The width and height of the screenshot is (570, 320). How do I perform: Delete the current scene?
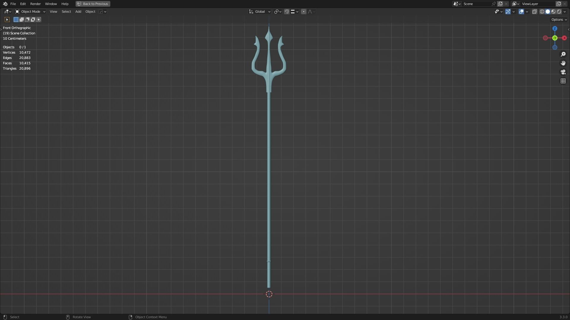click(x=506, y=4)
